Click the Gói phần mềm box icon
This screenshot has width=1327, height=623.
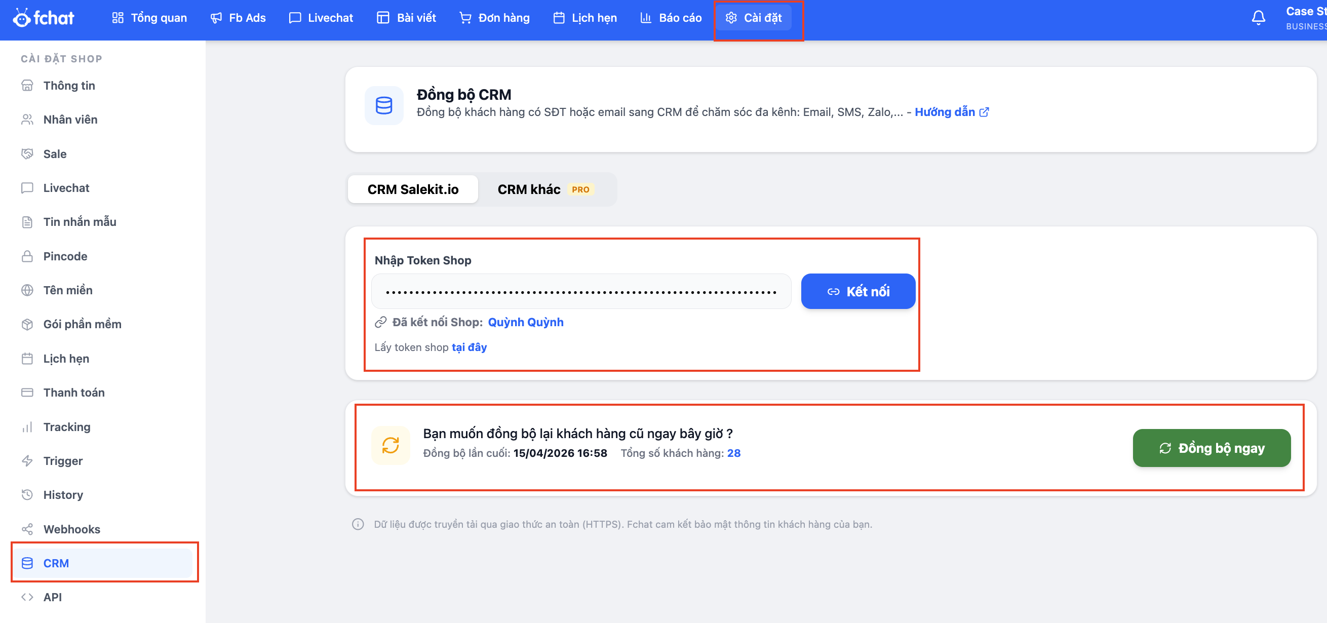point(27,324)
